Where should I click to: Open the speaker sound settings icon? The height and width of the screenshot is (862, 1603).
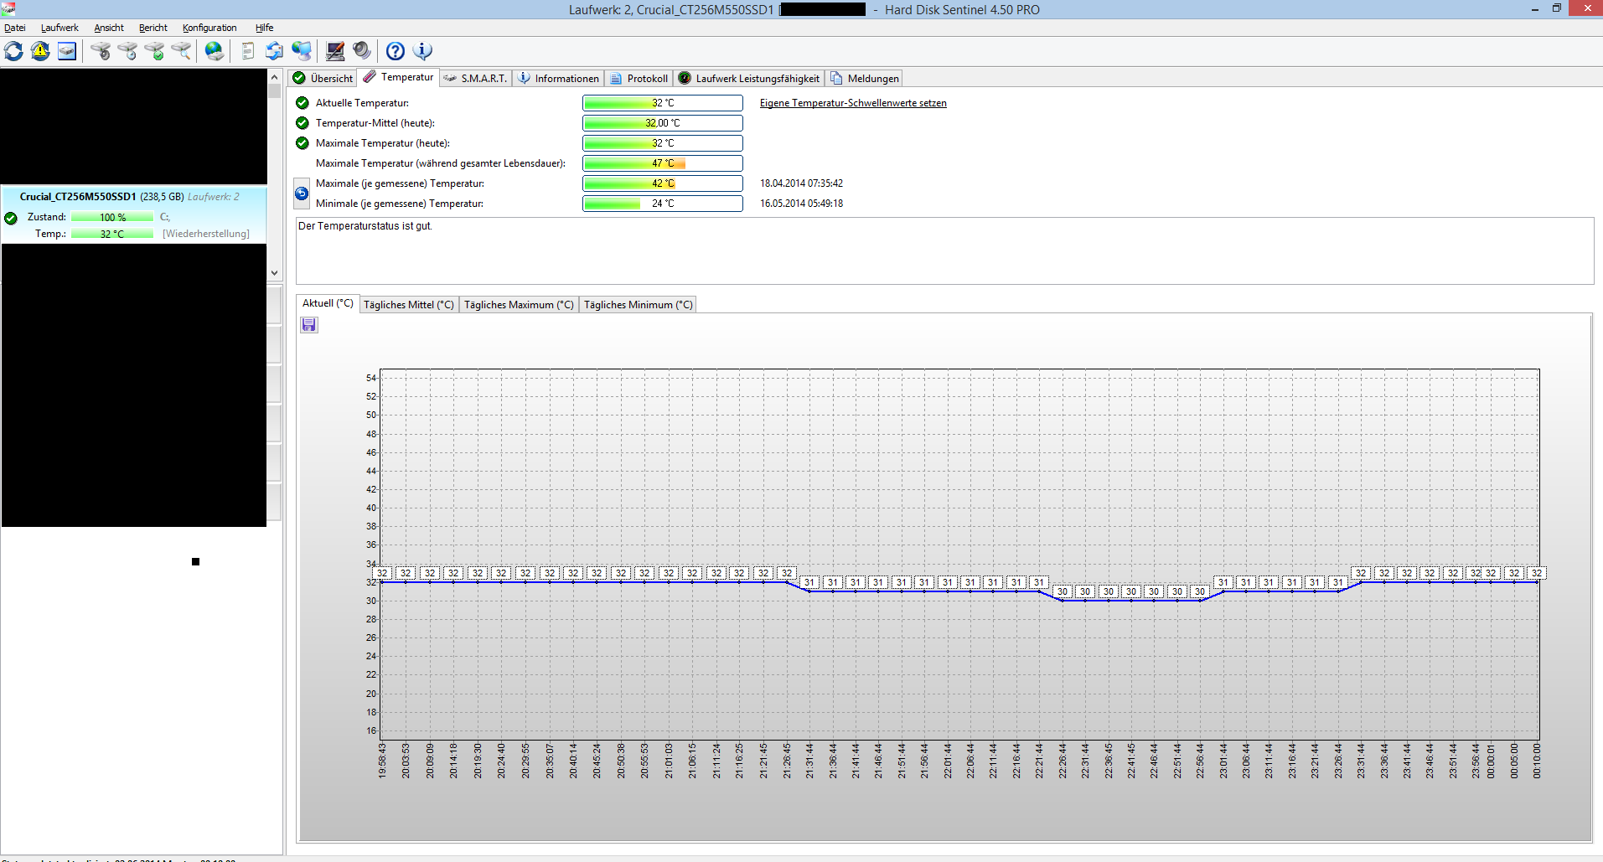362,51
